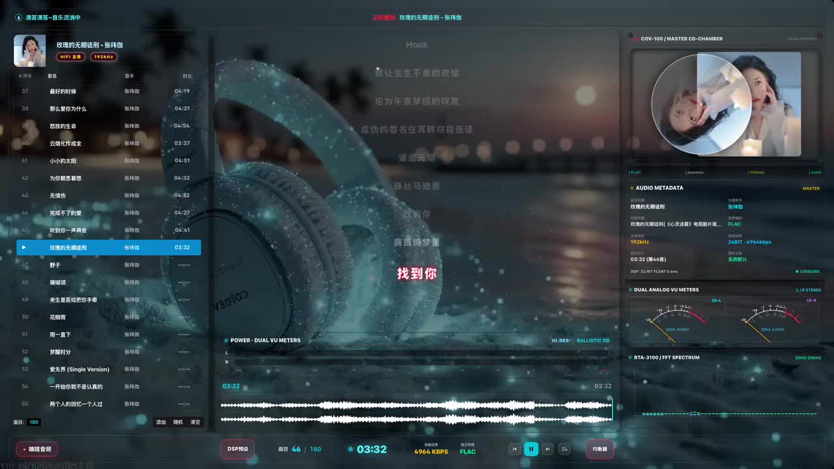Click 随机 to shuffle playlist
This screenshot has height=469, width=834.
tap(178, 422)
